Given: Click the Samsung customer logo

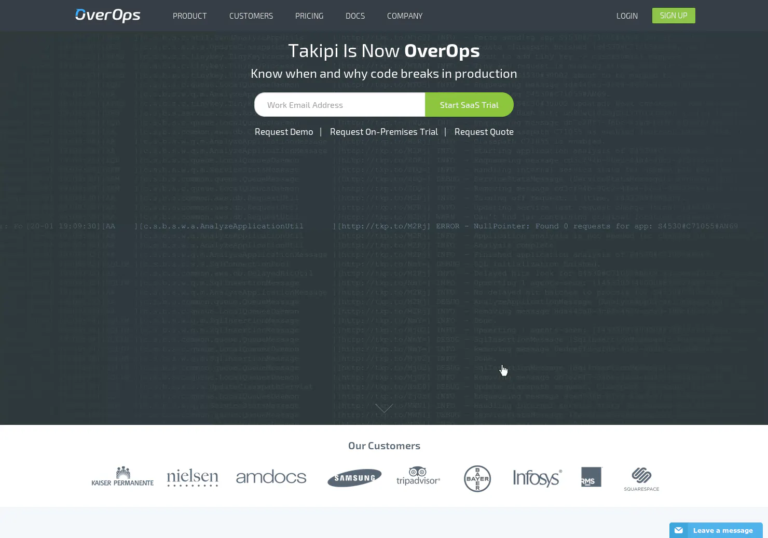Looking at the screenshot, I should tap(354, 478).
